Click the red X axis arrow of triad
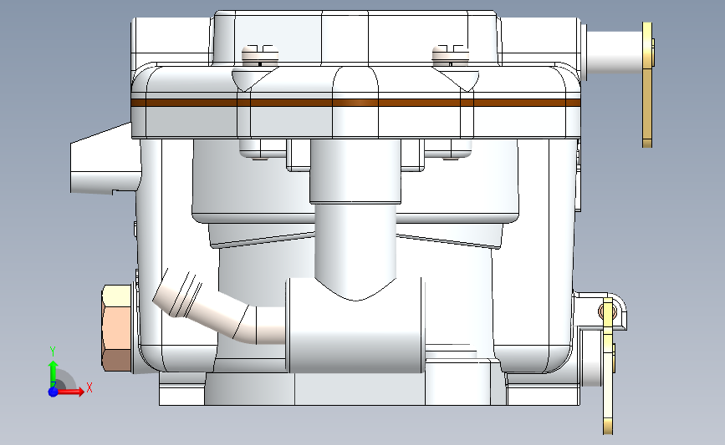Image resolution: width=725 pixels, height=445 pixels. click(71, 392)
